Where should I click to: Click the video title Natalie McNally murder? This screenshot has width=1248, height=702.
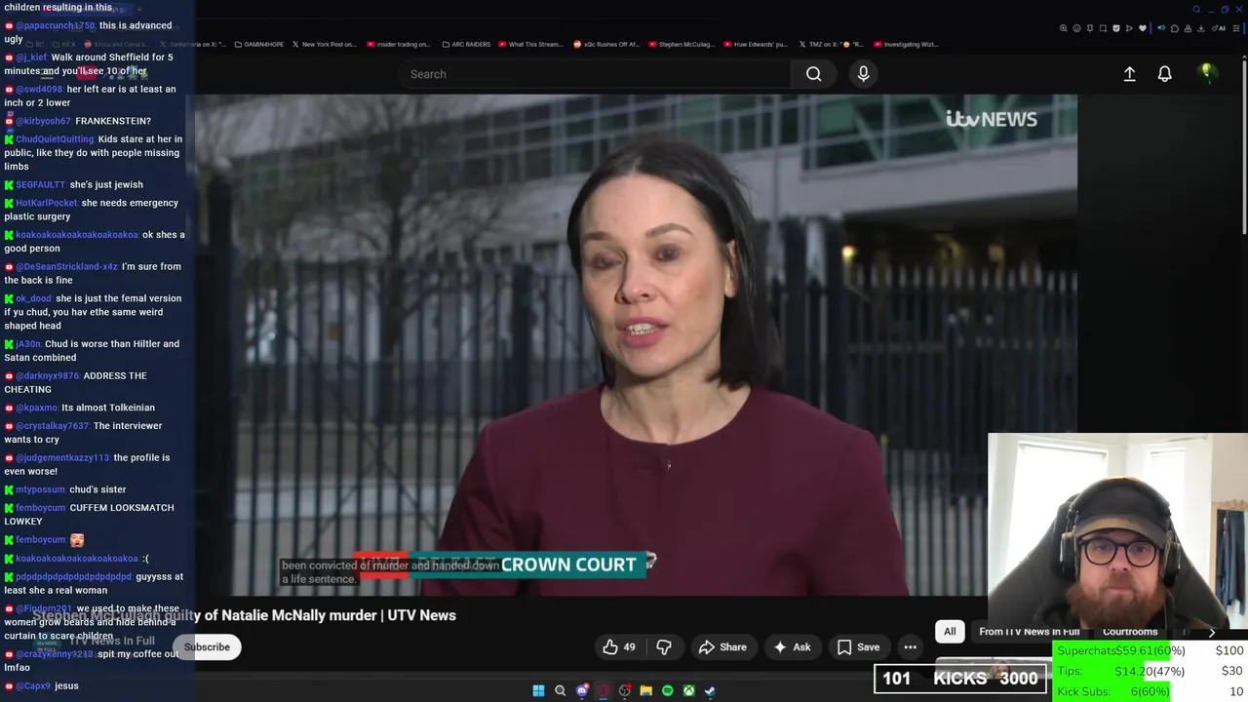click(244, 615)
